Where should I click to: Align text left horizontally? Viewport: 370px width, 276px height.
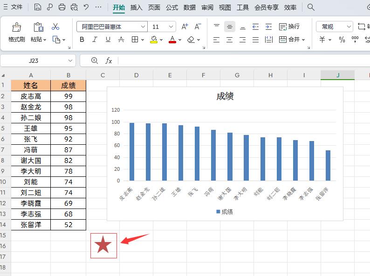coord(216,40)
